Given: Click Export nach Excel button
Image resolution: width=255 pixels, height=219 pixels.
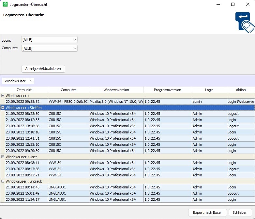Looking at the screenshot, I should pos(207,212).
